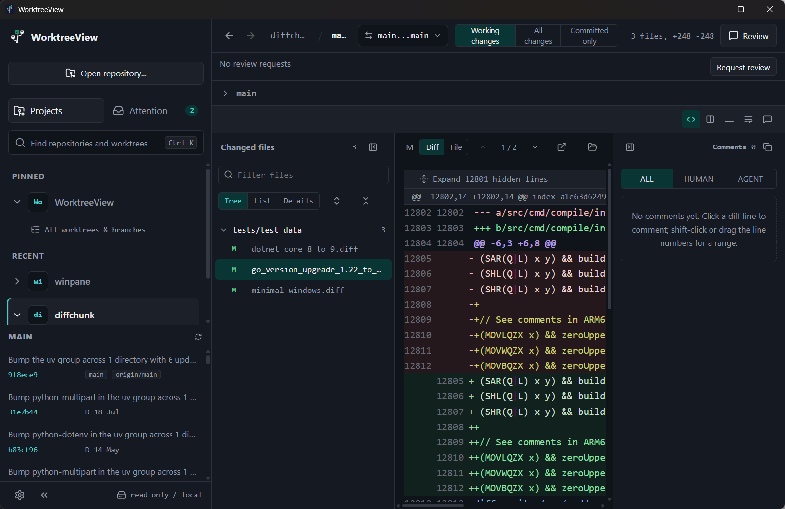Show ALL comments tab

[647, 179]
